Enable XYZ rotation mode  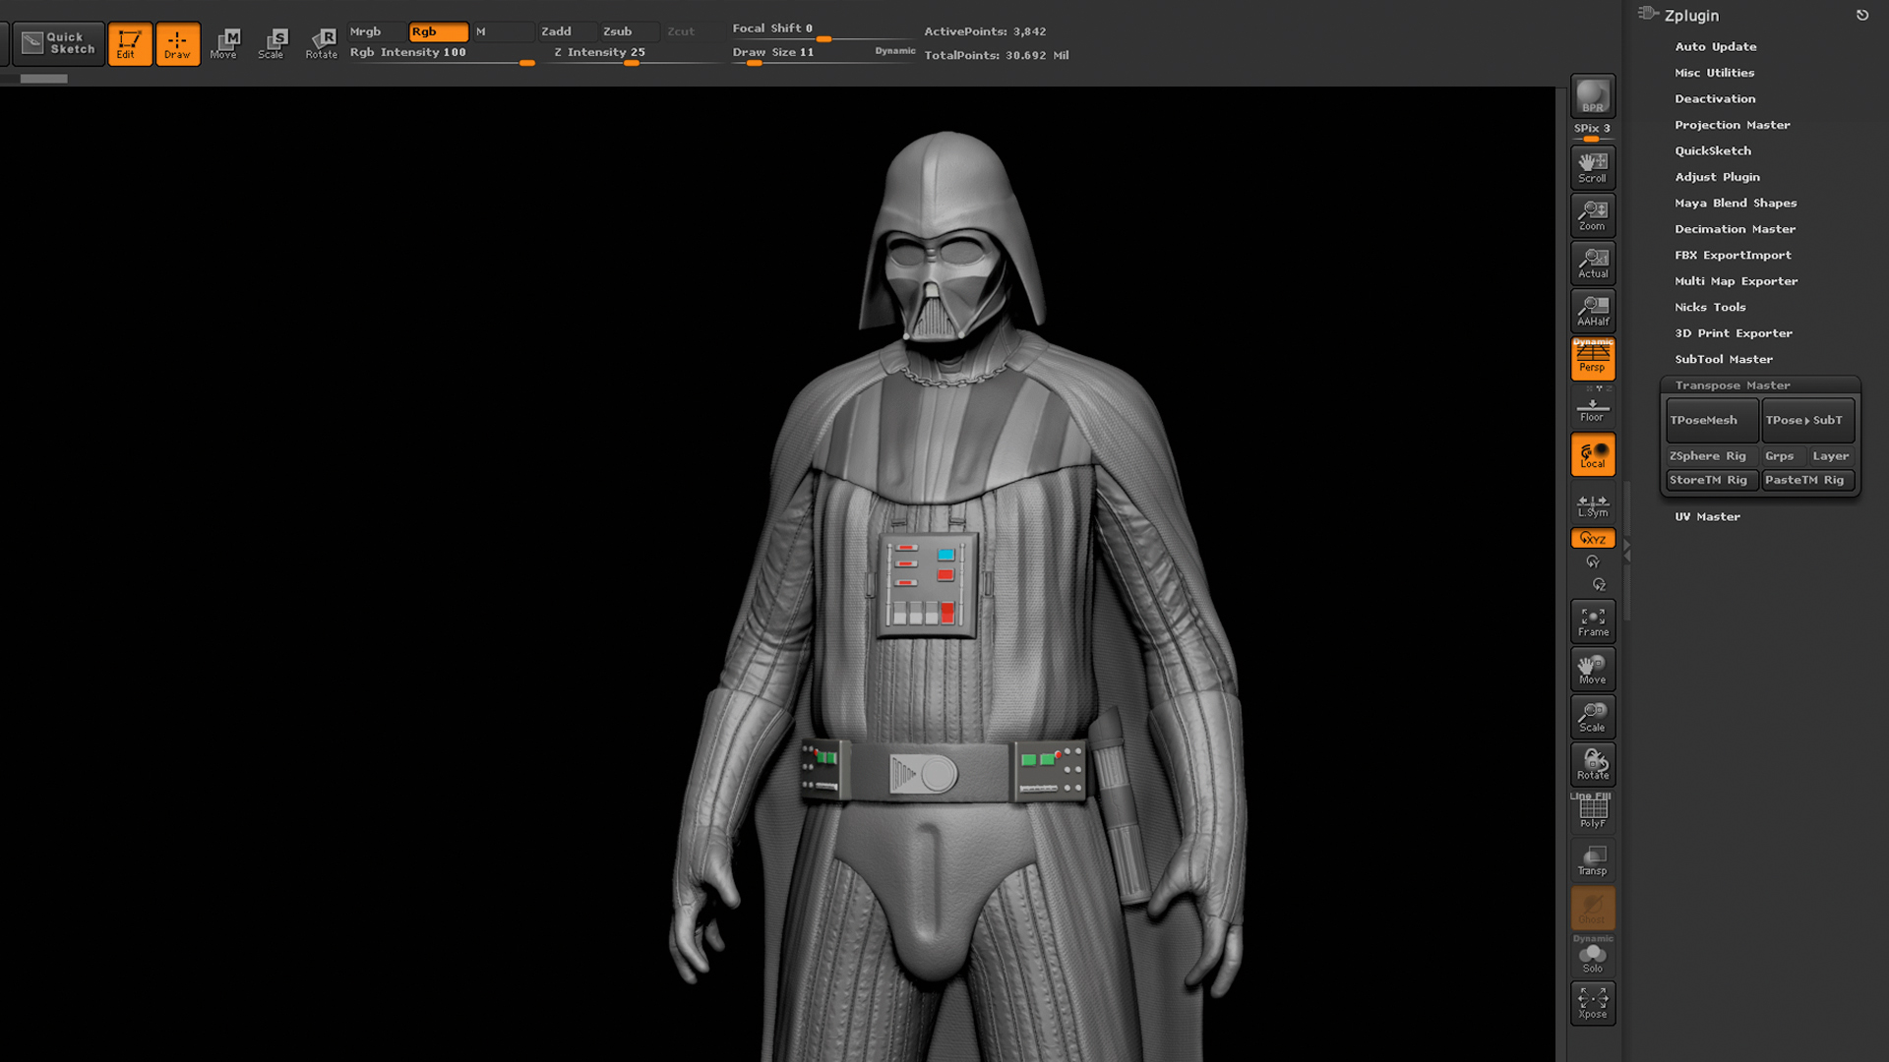click(x=1593, y=539)
